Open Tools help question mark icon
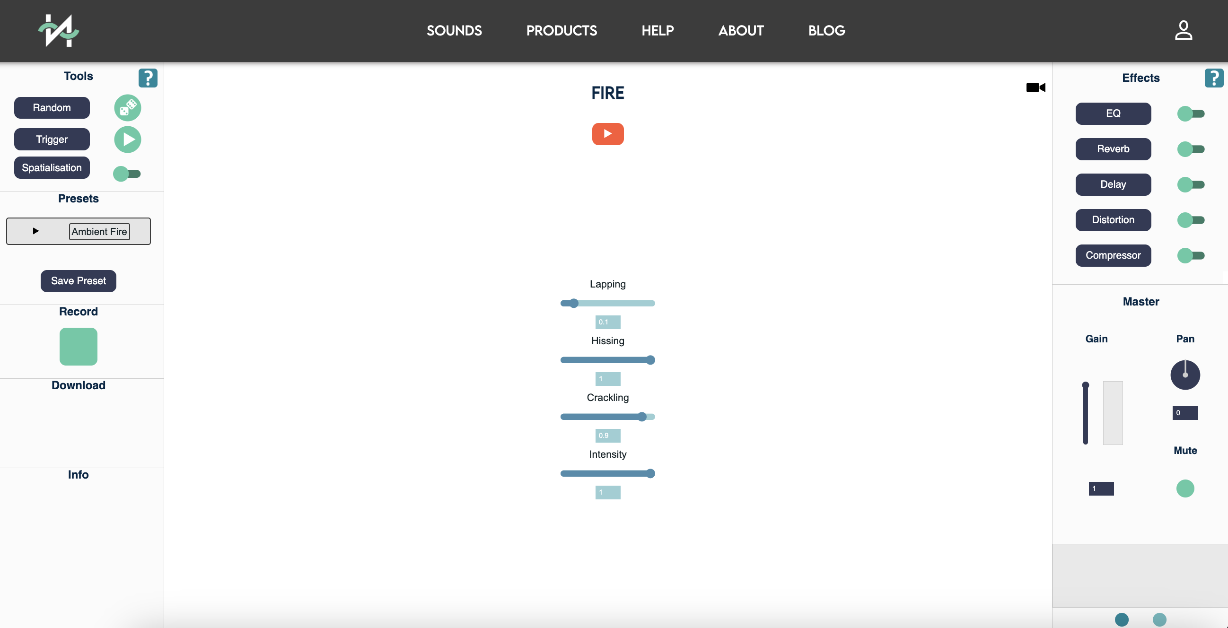This screenshot has width=1228, height=628. click(x=148, y=78)
